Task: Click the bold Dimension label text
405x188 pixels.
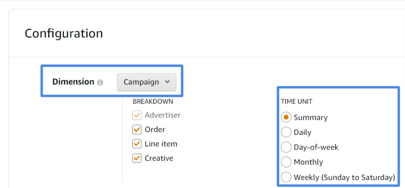Action: pyautogui.click(x=73, y=82)
